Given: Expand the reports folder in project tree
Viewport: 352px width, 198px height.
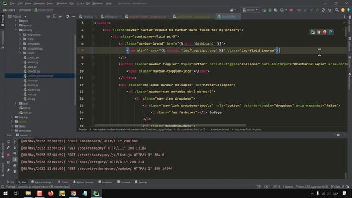Looking at the screenshot, I should [16, 25].
